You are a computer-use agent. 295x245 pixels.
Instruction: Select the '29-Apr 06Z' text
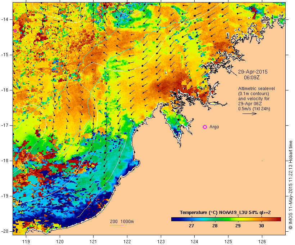(x=250, y=104)
